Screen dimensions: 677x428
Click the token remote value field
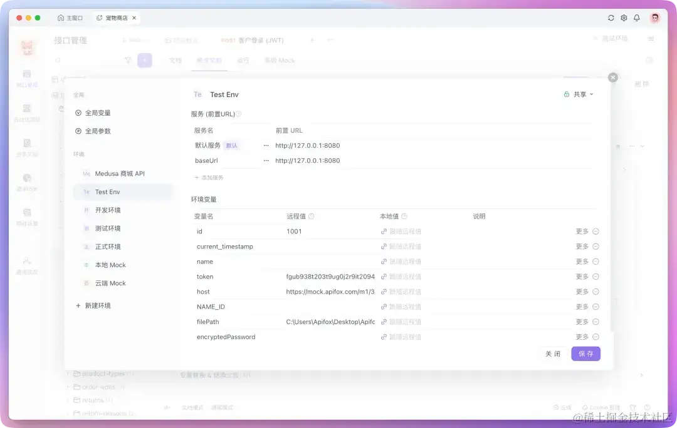click(x=330, y=277)
